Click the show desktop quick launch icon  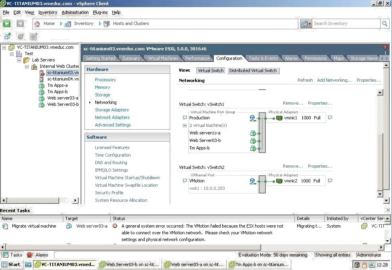click(28, 265)
